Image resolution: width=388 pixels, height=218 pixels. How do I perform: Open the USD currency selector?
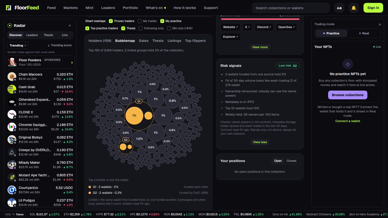pos(8,214)
